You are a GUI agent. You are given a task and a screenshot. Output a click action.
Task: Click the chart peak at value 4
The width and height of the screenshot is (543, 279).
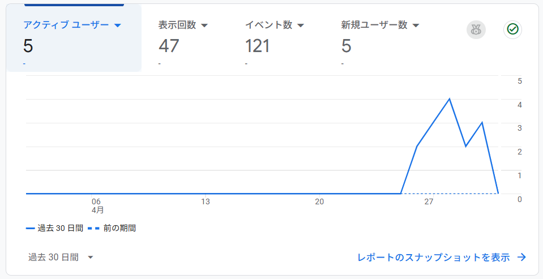coord(450,100)
